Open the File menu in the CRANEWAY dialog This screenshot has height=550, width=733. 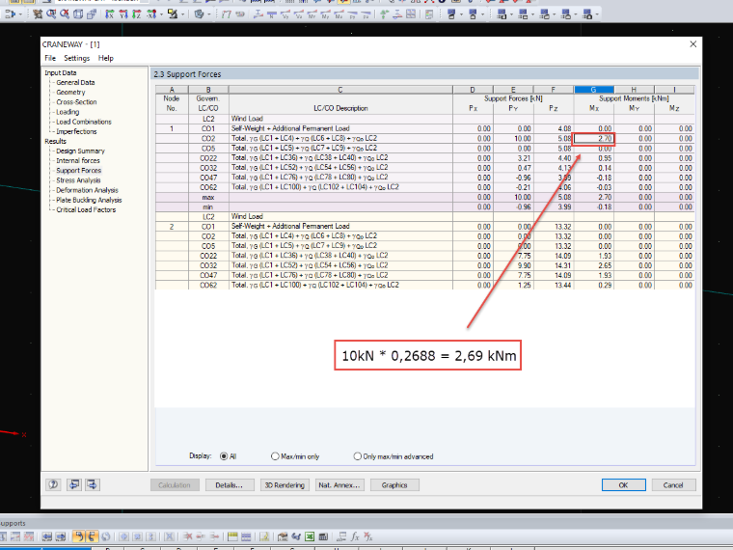pos(50,58)
